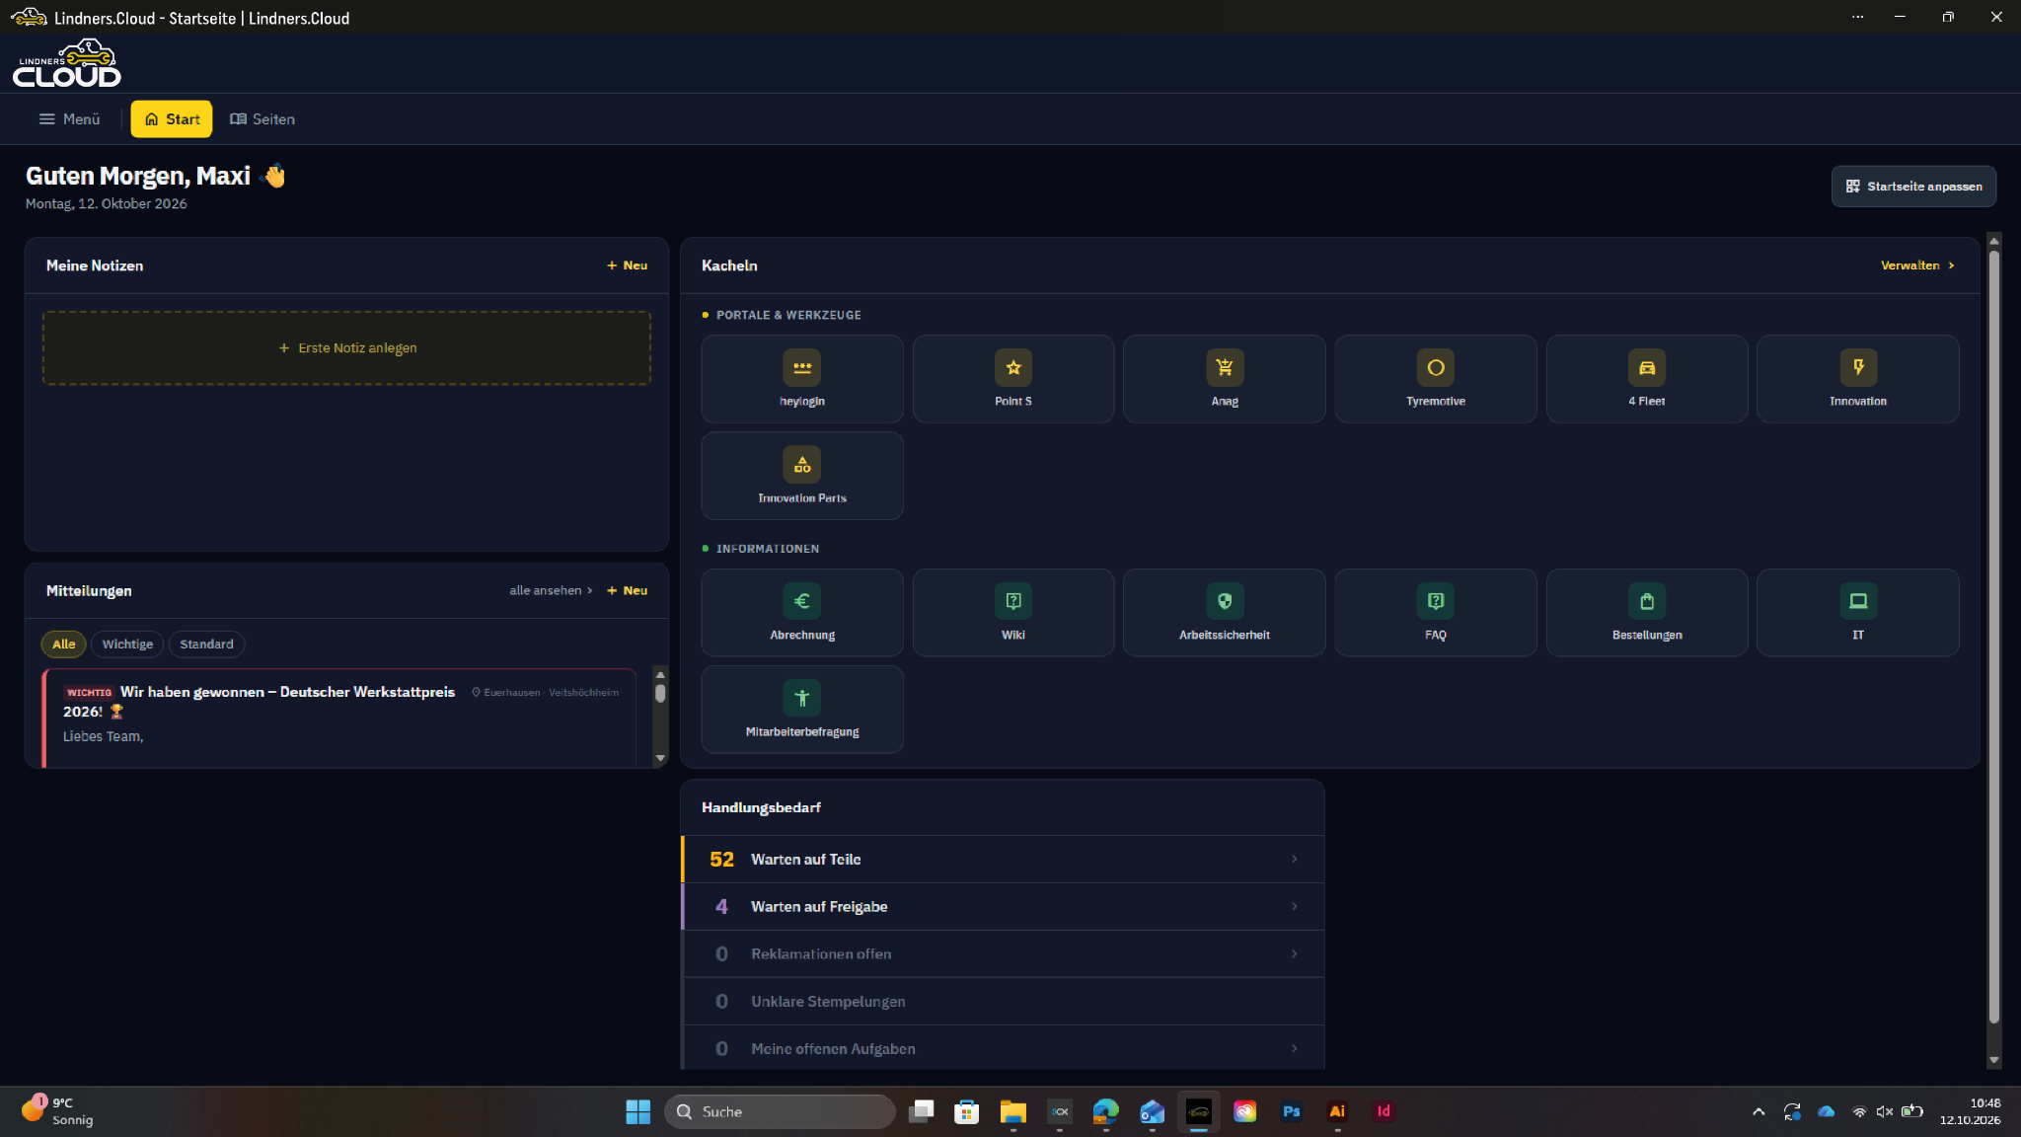Click the Windows taskbar Suche field

[x=780, y=1111]
